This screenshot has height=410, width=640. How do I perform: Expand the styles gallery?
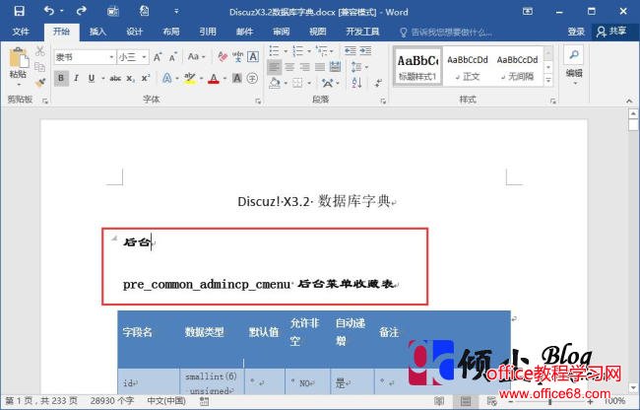[x=548, y=81]
